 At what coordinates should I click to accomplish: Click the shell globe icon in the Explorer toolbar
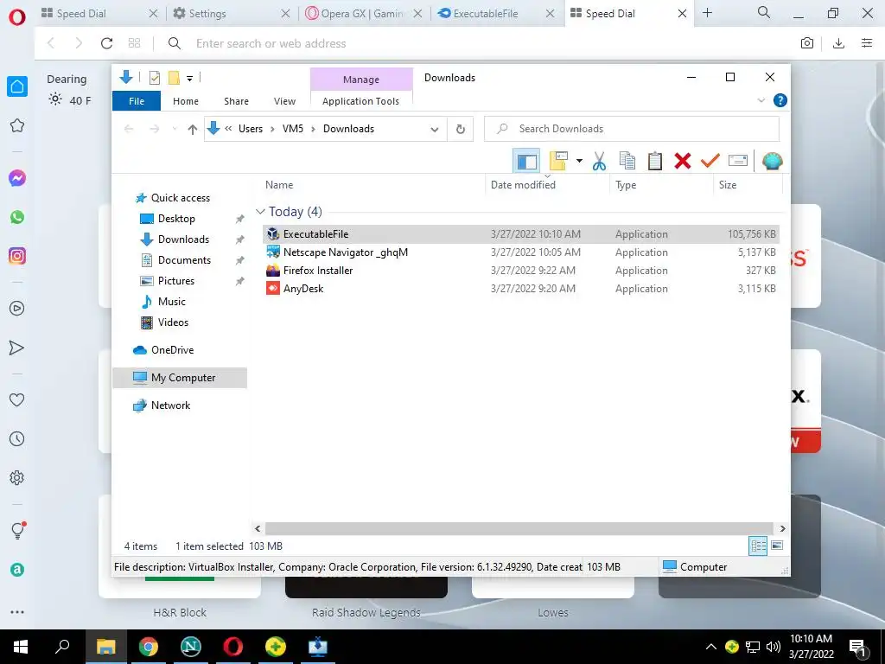[772, 162]
